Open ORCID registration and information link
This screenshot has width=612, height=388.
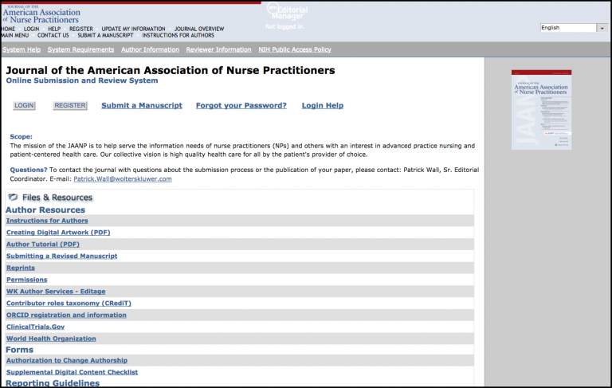pyautogui.click(x=66, y=315)
